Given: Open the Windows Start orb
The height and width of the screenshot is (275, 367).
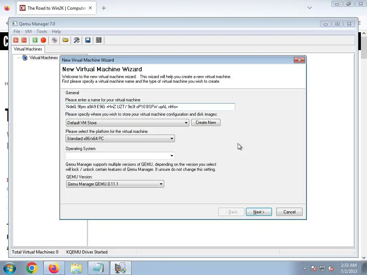Looking at the screenshot, I should point(9,268).
